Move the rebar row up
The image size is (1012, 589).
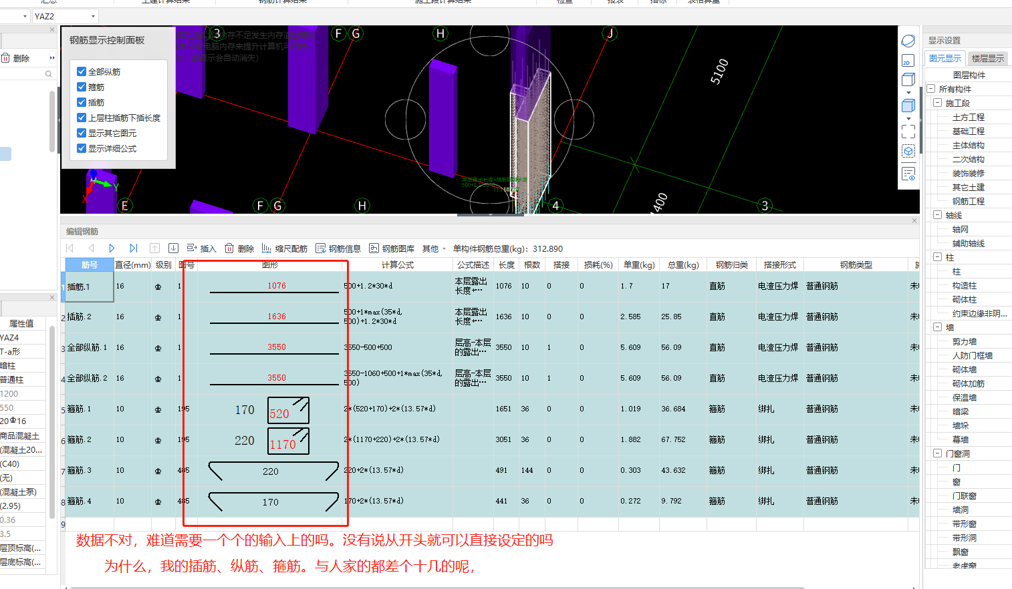point(154,248)
